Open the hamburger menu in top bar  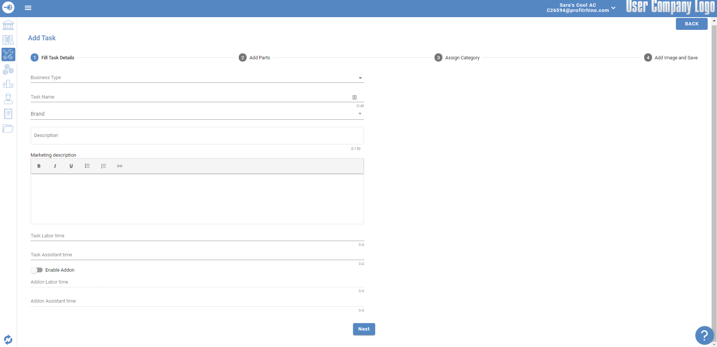[x=28, y=7]
